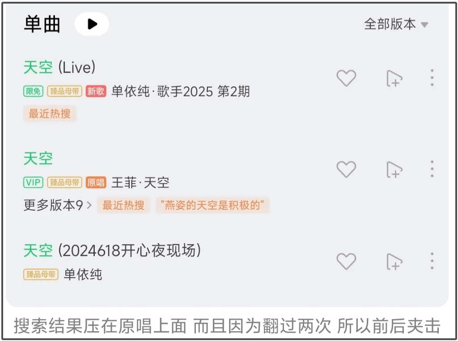The image size is (458, 341).
Task: Open the three-dot menu for 王菲's 天空
Action: coord(432,169)
